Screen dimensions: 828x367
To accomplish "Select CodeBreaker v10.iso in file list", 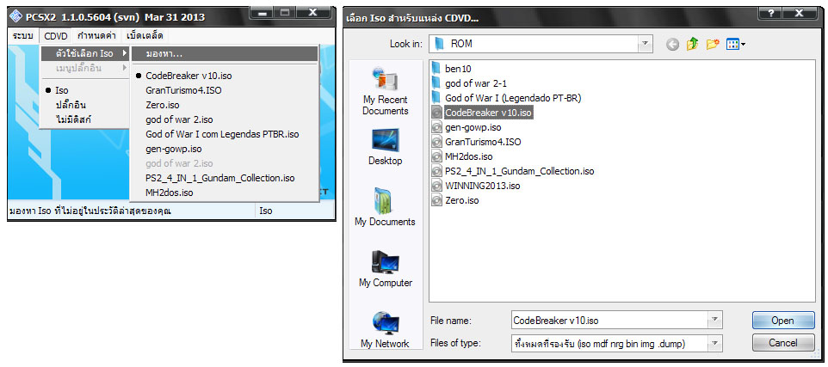I will point(482,113).
